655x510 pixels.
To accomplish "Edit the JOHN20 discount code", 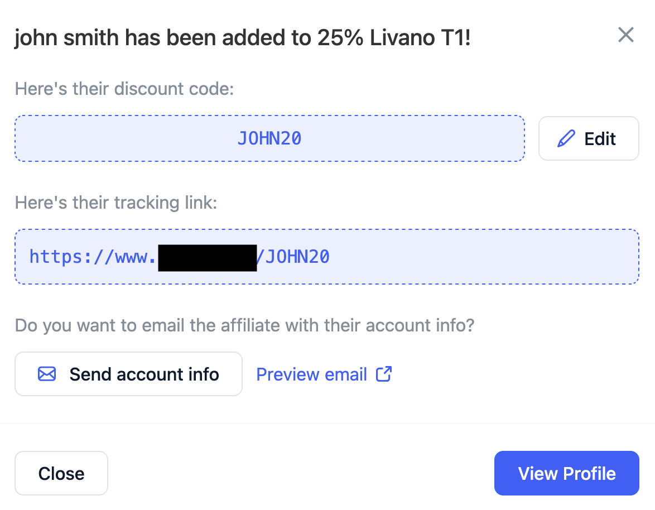I will (x=589, y=138).
